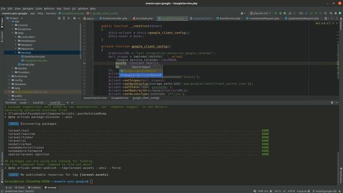Select opened file in Project tree icon
This screenshot has height=193, width=343.
[59, 18]
